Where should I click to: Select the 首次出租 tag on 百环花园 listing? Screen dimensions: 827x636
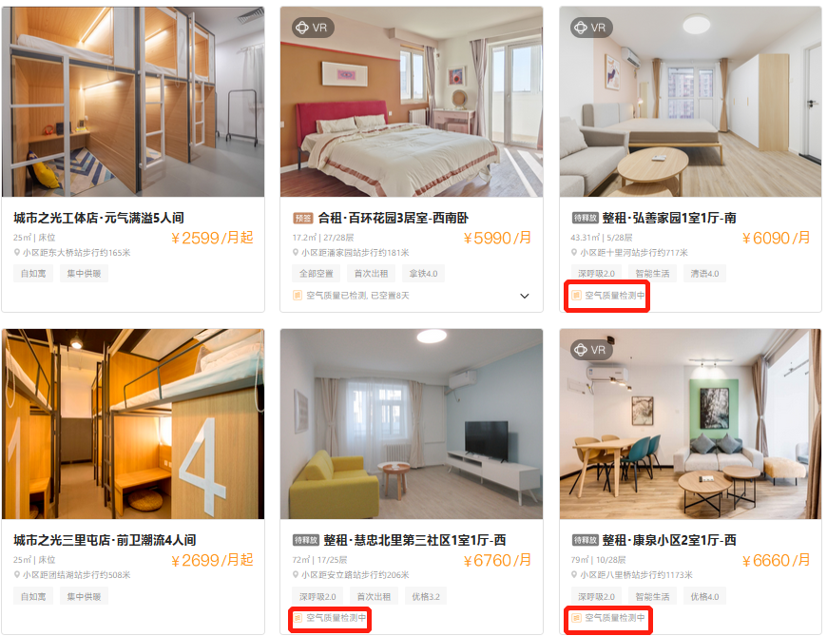[371, 274]
